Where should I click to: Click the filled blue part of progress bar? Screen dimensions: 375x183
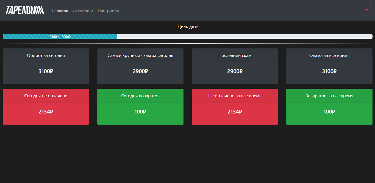pos(25,37)
